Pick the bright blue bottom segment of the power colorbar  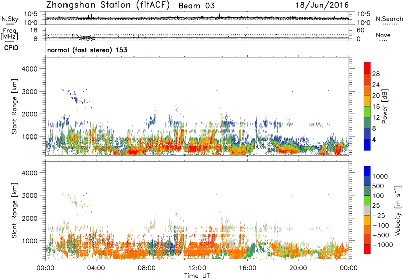(367, 145)
